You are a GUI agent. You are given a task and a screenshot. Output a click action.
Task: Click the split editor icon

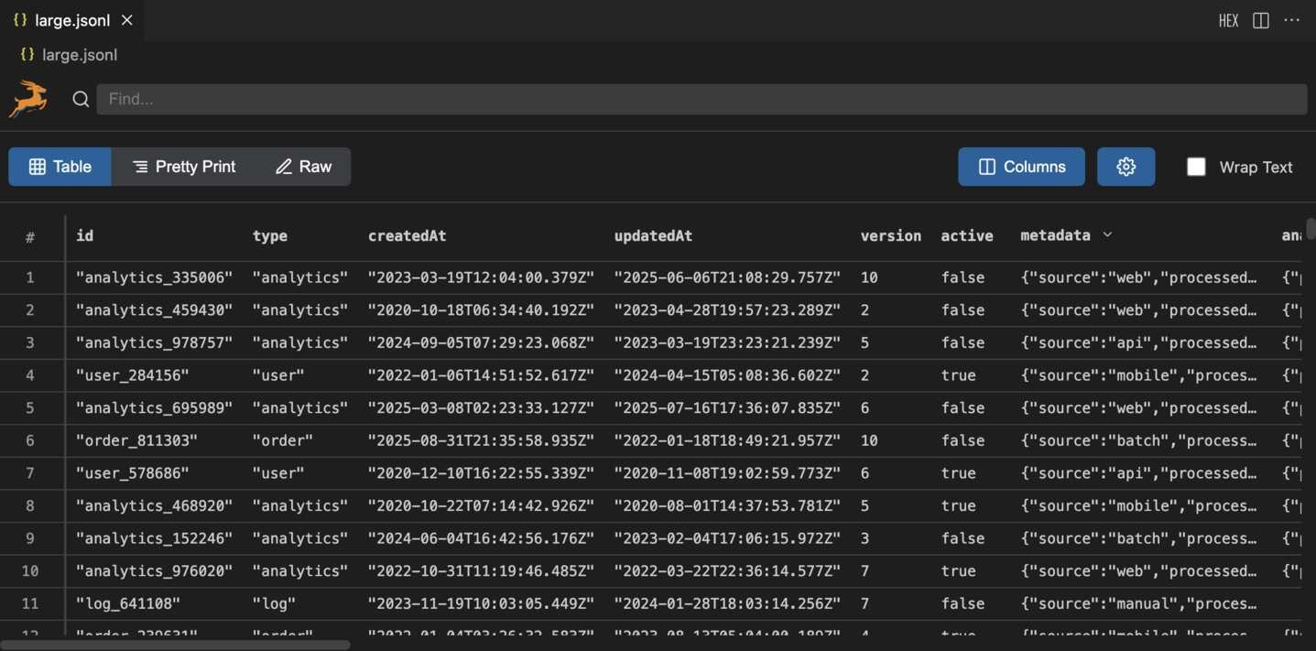coord(1260,20)
